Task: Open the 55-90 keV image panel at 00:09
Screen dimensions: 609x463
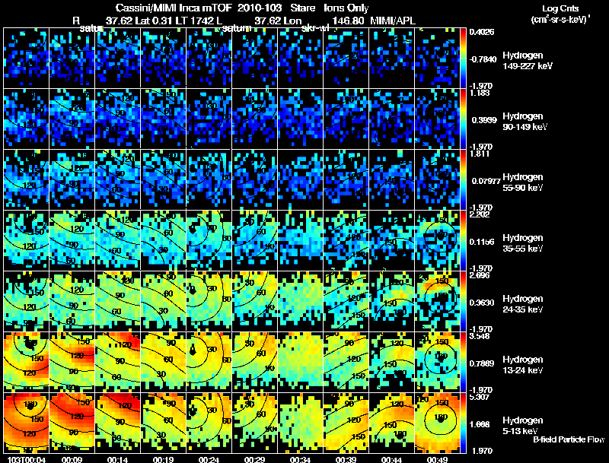Action: [x=72, y=180]
